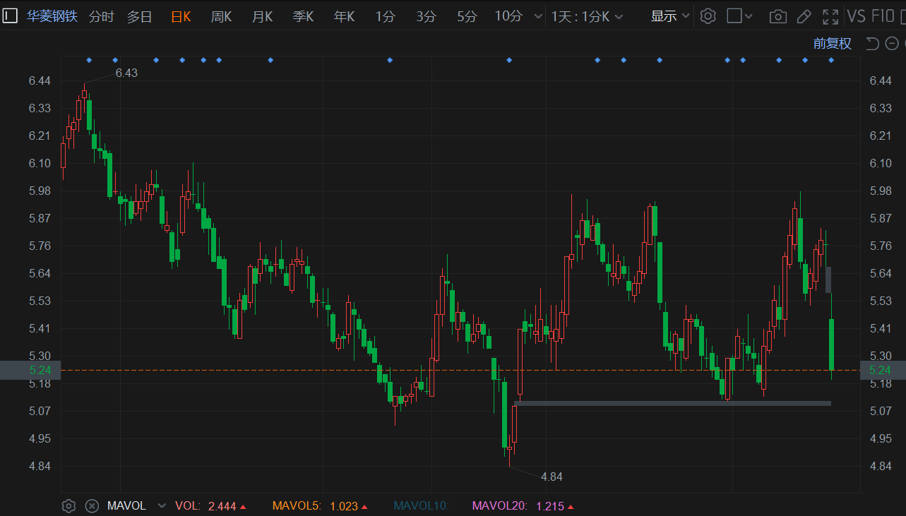Switch to the 分时 tab
The image size is (906, 516).
pos(101,16)
